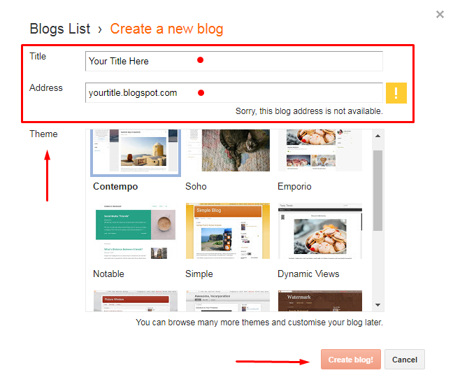453x389 pixels.
Task: Select the Soho theme thumbnail
Action: point(228,150)
